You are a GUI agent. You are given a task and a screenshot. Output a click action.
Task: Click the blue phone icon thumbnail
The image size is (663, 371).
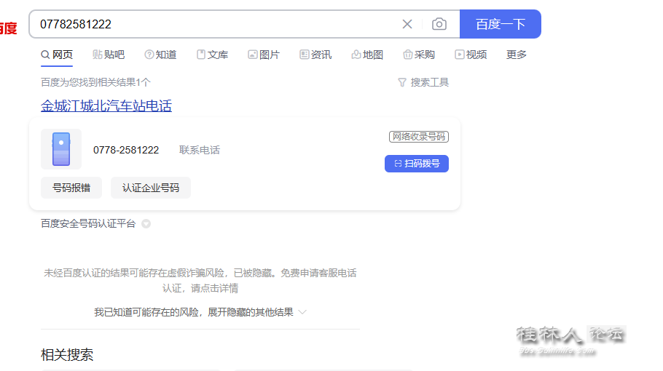point(61,149)
